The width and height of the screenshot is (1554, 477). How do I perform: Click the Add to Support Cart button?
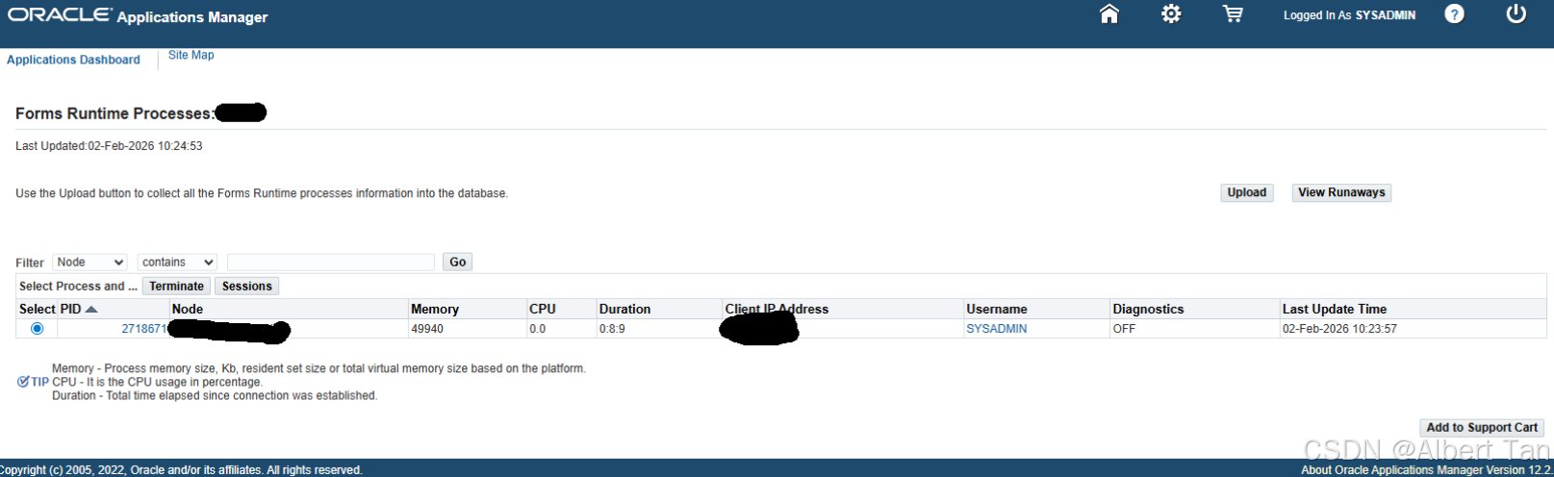[1482, 428]
